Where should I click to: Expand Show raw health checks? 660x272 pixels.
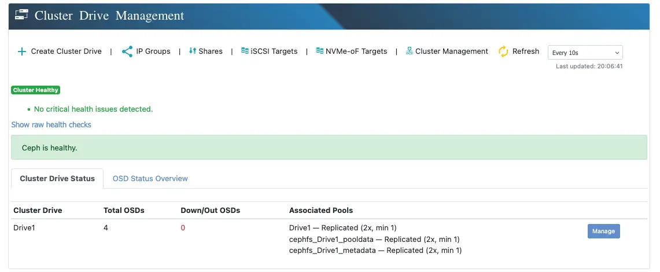[x=51, y=124]
